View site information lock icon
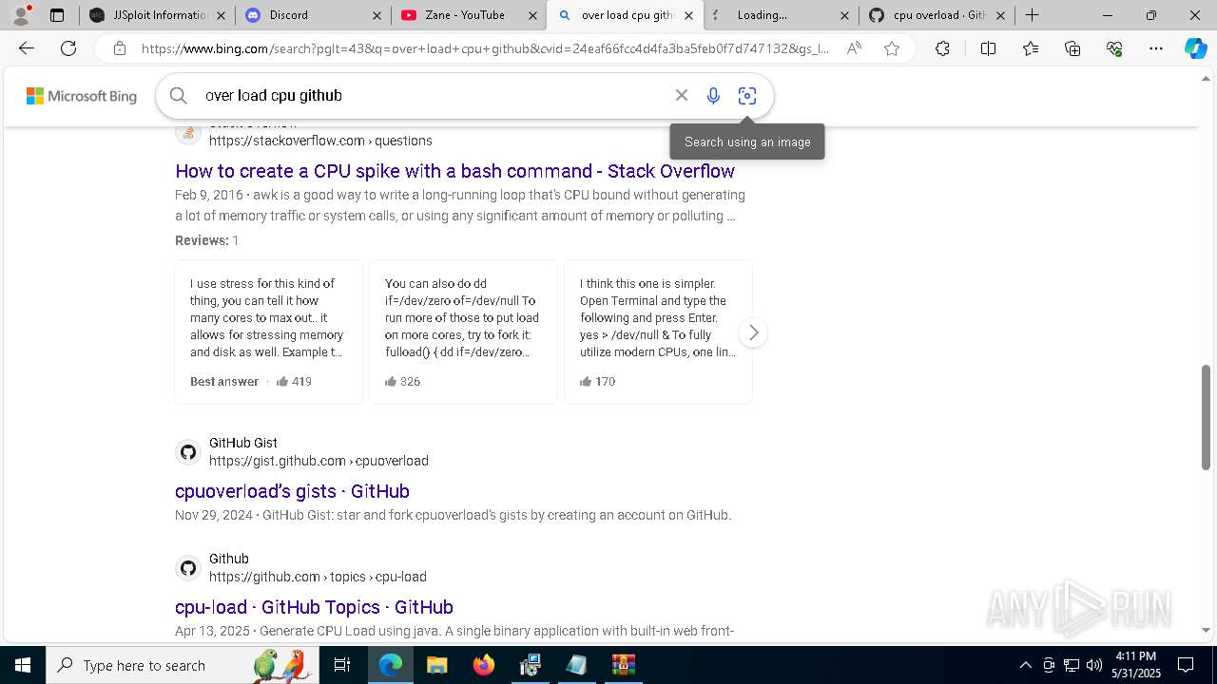The width and height of the screenshot is (1217, 684). 120,48
